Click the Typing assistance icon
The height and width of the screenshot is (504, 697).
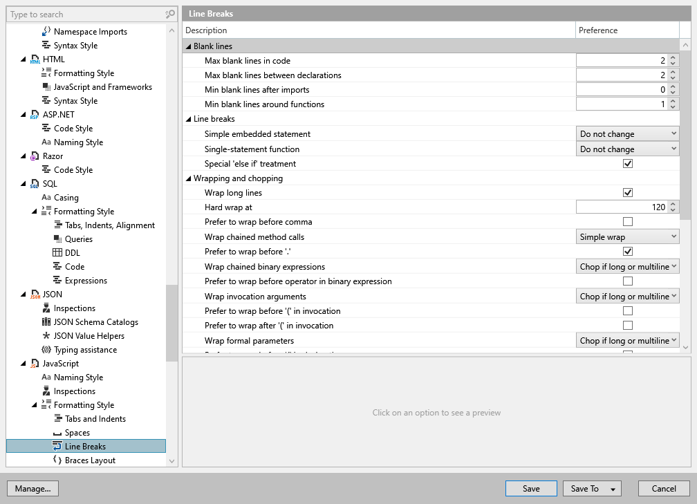point(46,350)
